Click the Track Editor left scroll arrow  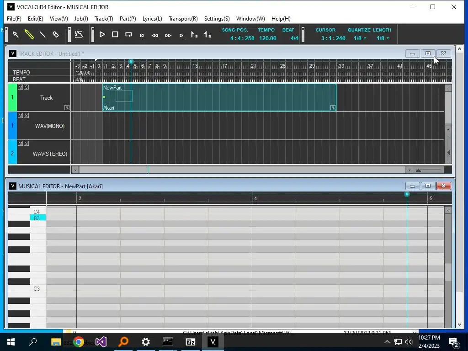tap(75, 170)
